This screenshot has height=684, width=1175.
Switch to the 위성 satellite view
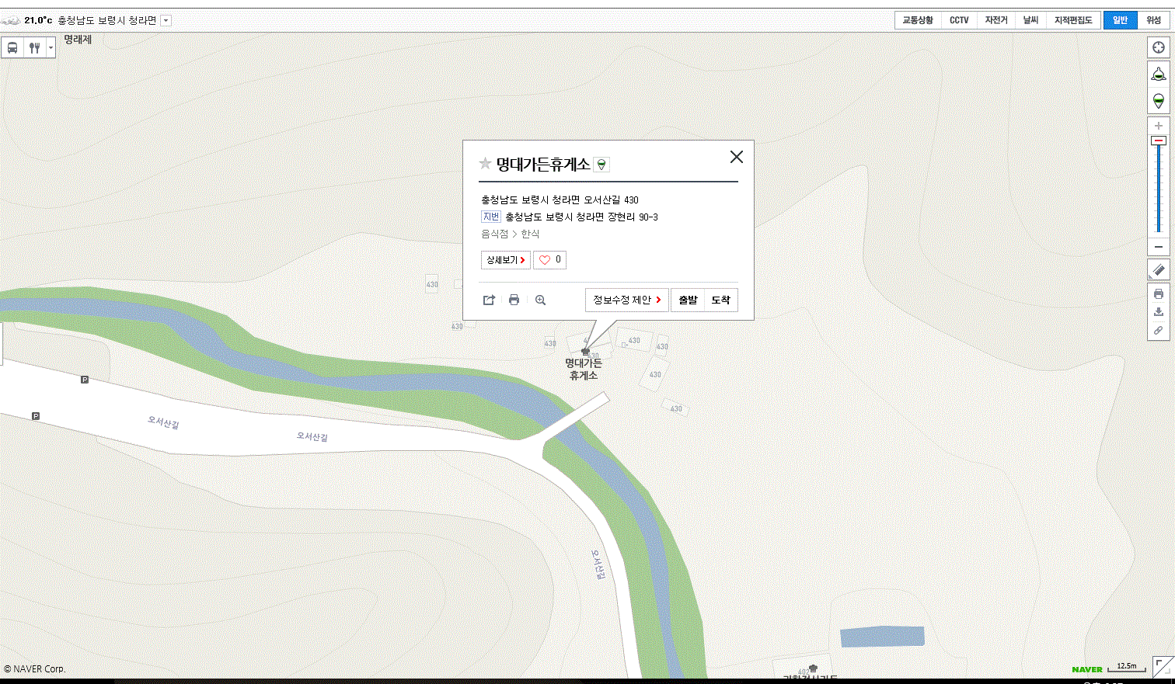coord(1154,20)
